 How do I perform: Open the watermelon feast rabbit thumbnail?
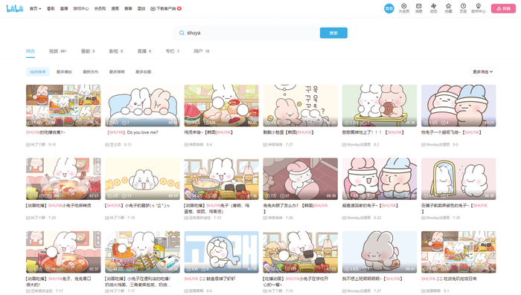pos(222,106)
